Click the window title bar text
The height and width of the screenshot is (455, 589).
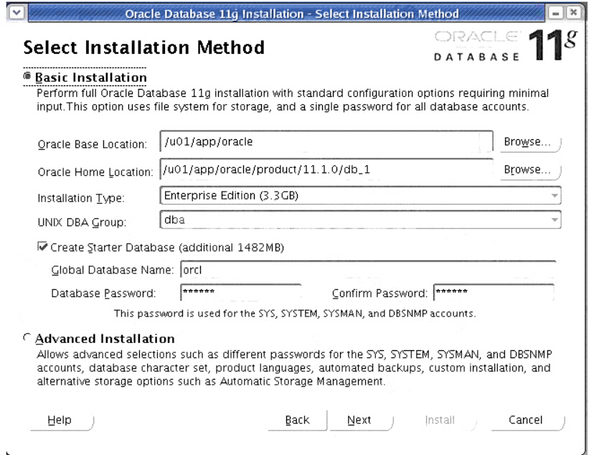coord(292,14)
